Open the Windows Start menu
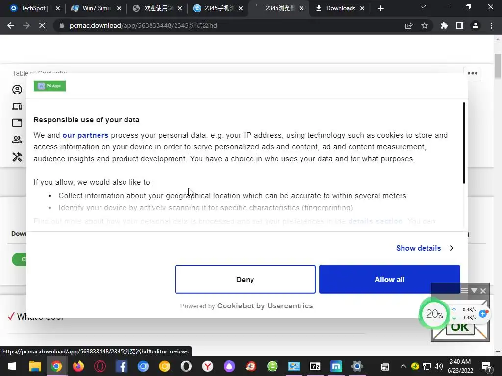This screenshot has height=376, width=502. [12, 366]
